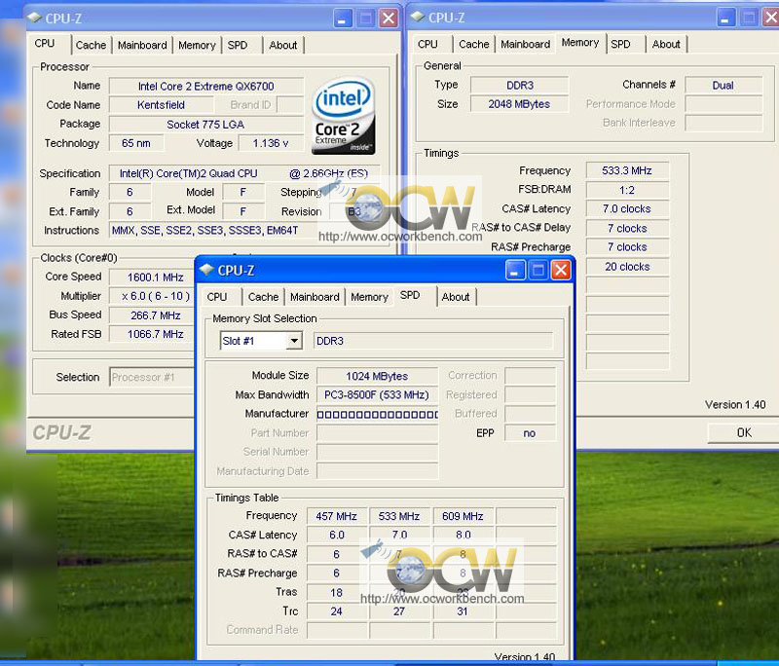Click the max bandwidth value "PC3-8500F (533 MHz)"
779x666 pixels.
(378, 395)
